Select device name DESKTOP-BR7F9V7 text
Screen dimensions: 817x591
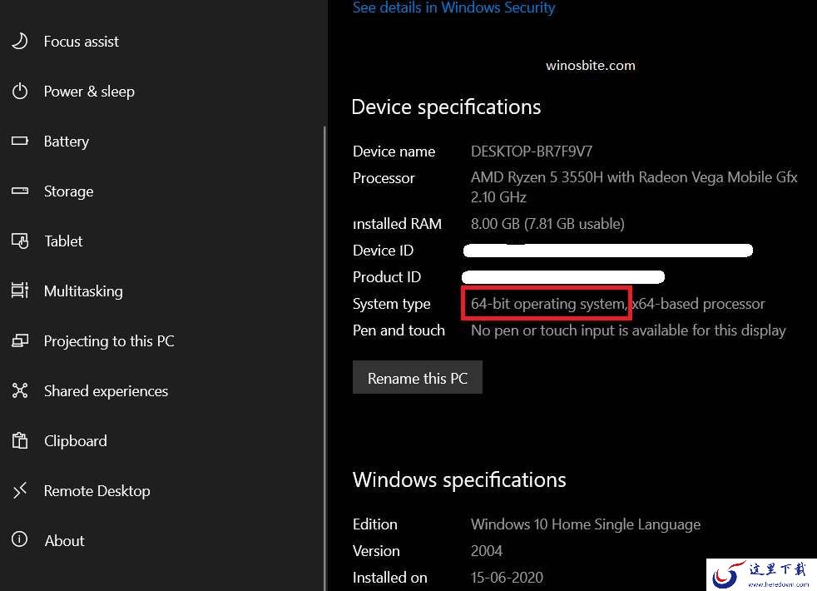[x=532, y=151]
